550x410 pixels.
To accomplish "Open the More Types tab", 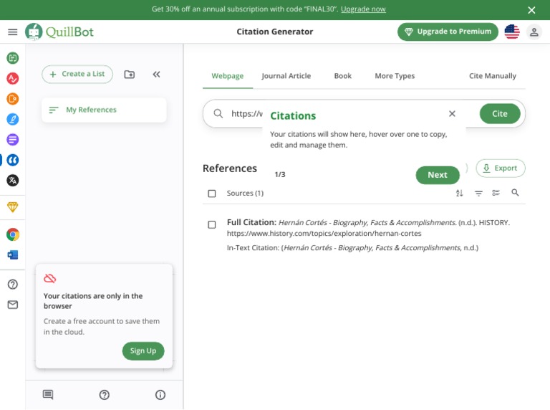I will (x=395, y=76).
